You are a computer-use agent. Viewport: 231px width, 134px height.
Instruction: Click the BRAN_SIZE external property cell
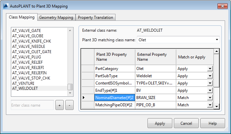[x=155, y=98]
